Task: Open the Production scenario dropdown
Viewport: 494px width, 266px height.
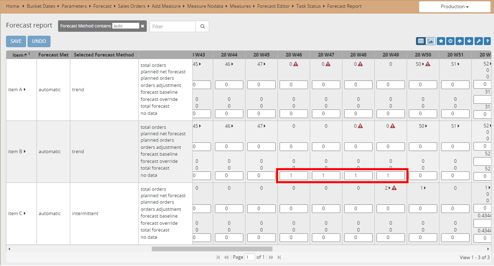Action: (x=455, y=7)
